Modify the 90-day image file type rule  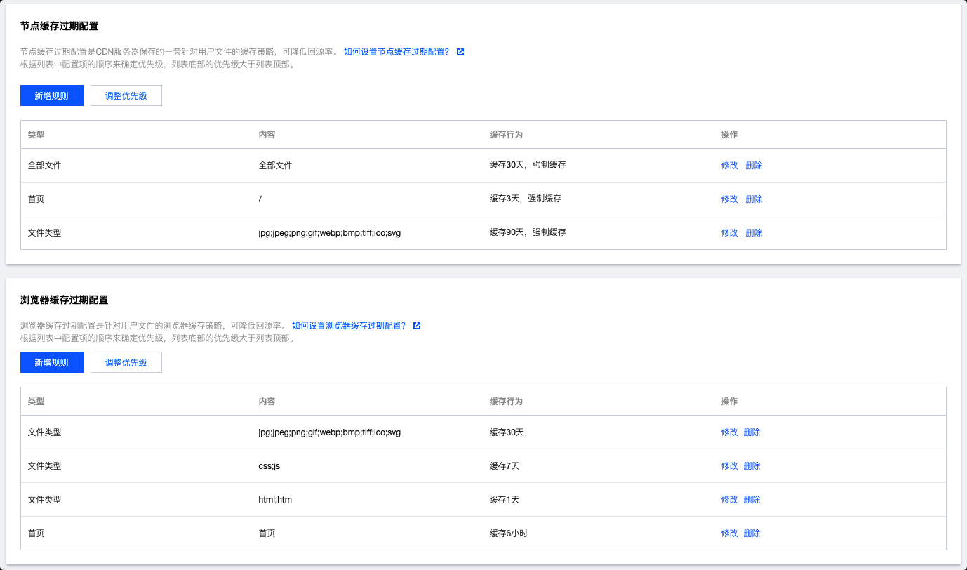(729, 233)
